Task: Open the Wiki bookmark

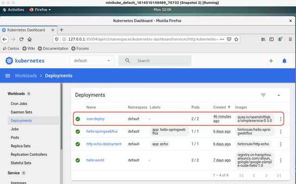Action: click(29, 48)
